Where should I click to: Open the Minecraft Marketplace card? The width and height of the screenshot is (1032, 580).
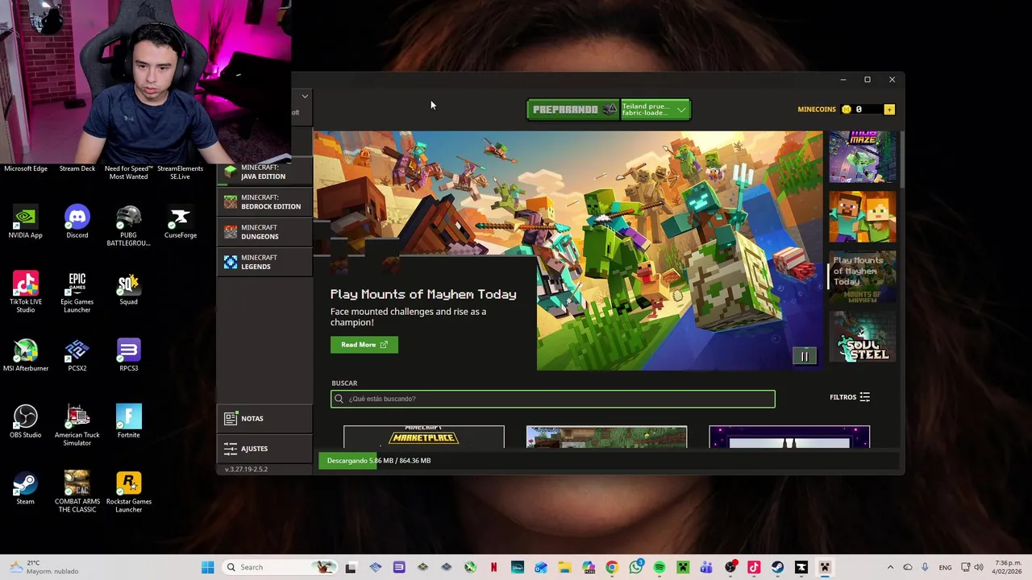424,437
